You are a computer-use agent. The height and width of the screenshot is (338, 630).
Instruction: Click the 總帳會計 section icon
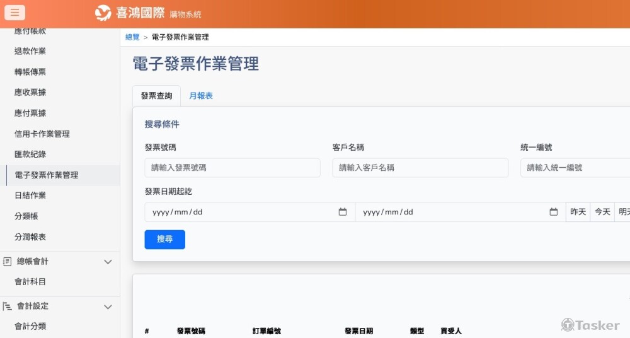[x=8, y=261]
